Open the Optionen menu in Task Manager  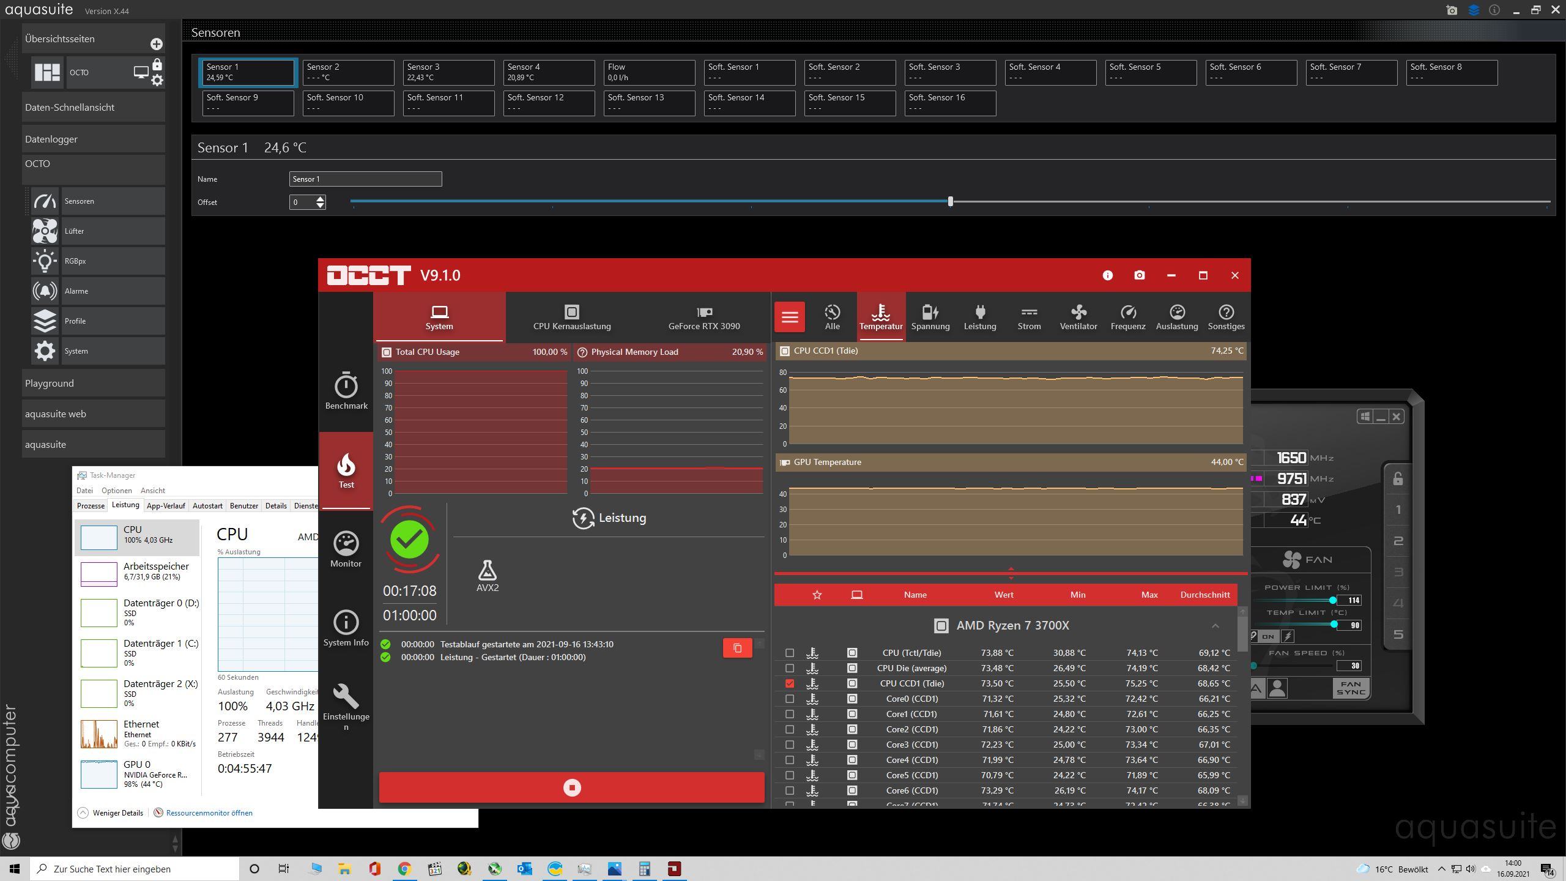tap(116, 491)
